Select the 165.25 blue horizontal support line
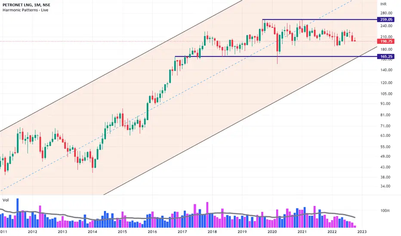The image size is (401, 236). point(276,56)
